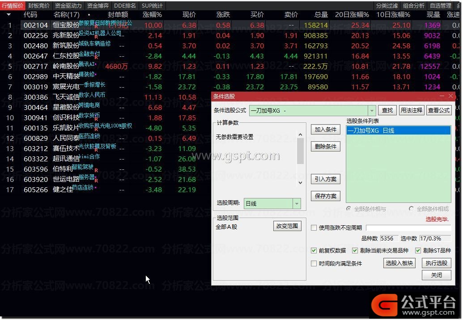Click the R marker beside 仁东控股

[x=96, y=58]
